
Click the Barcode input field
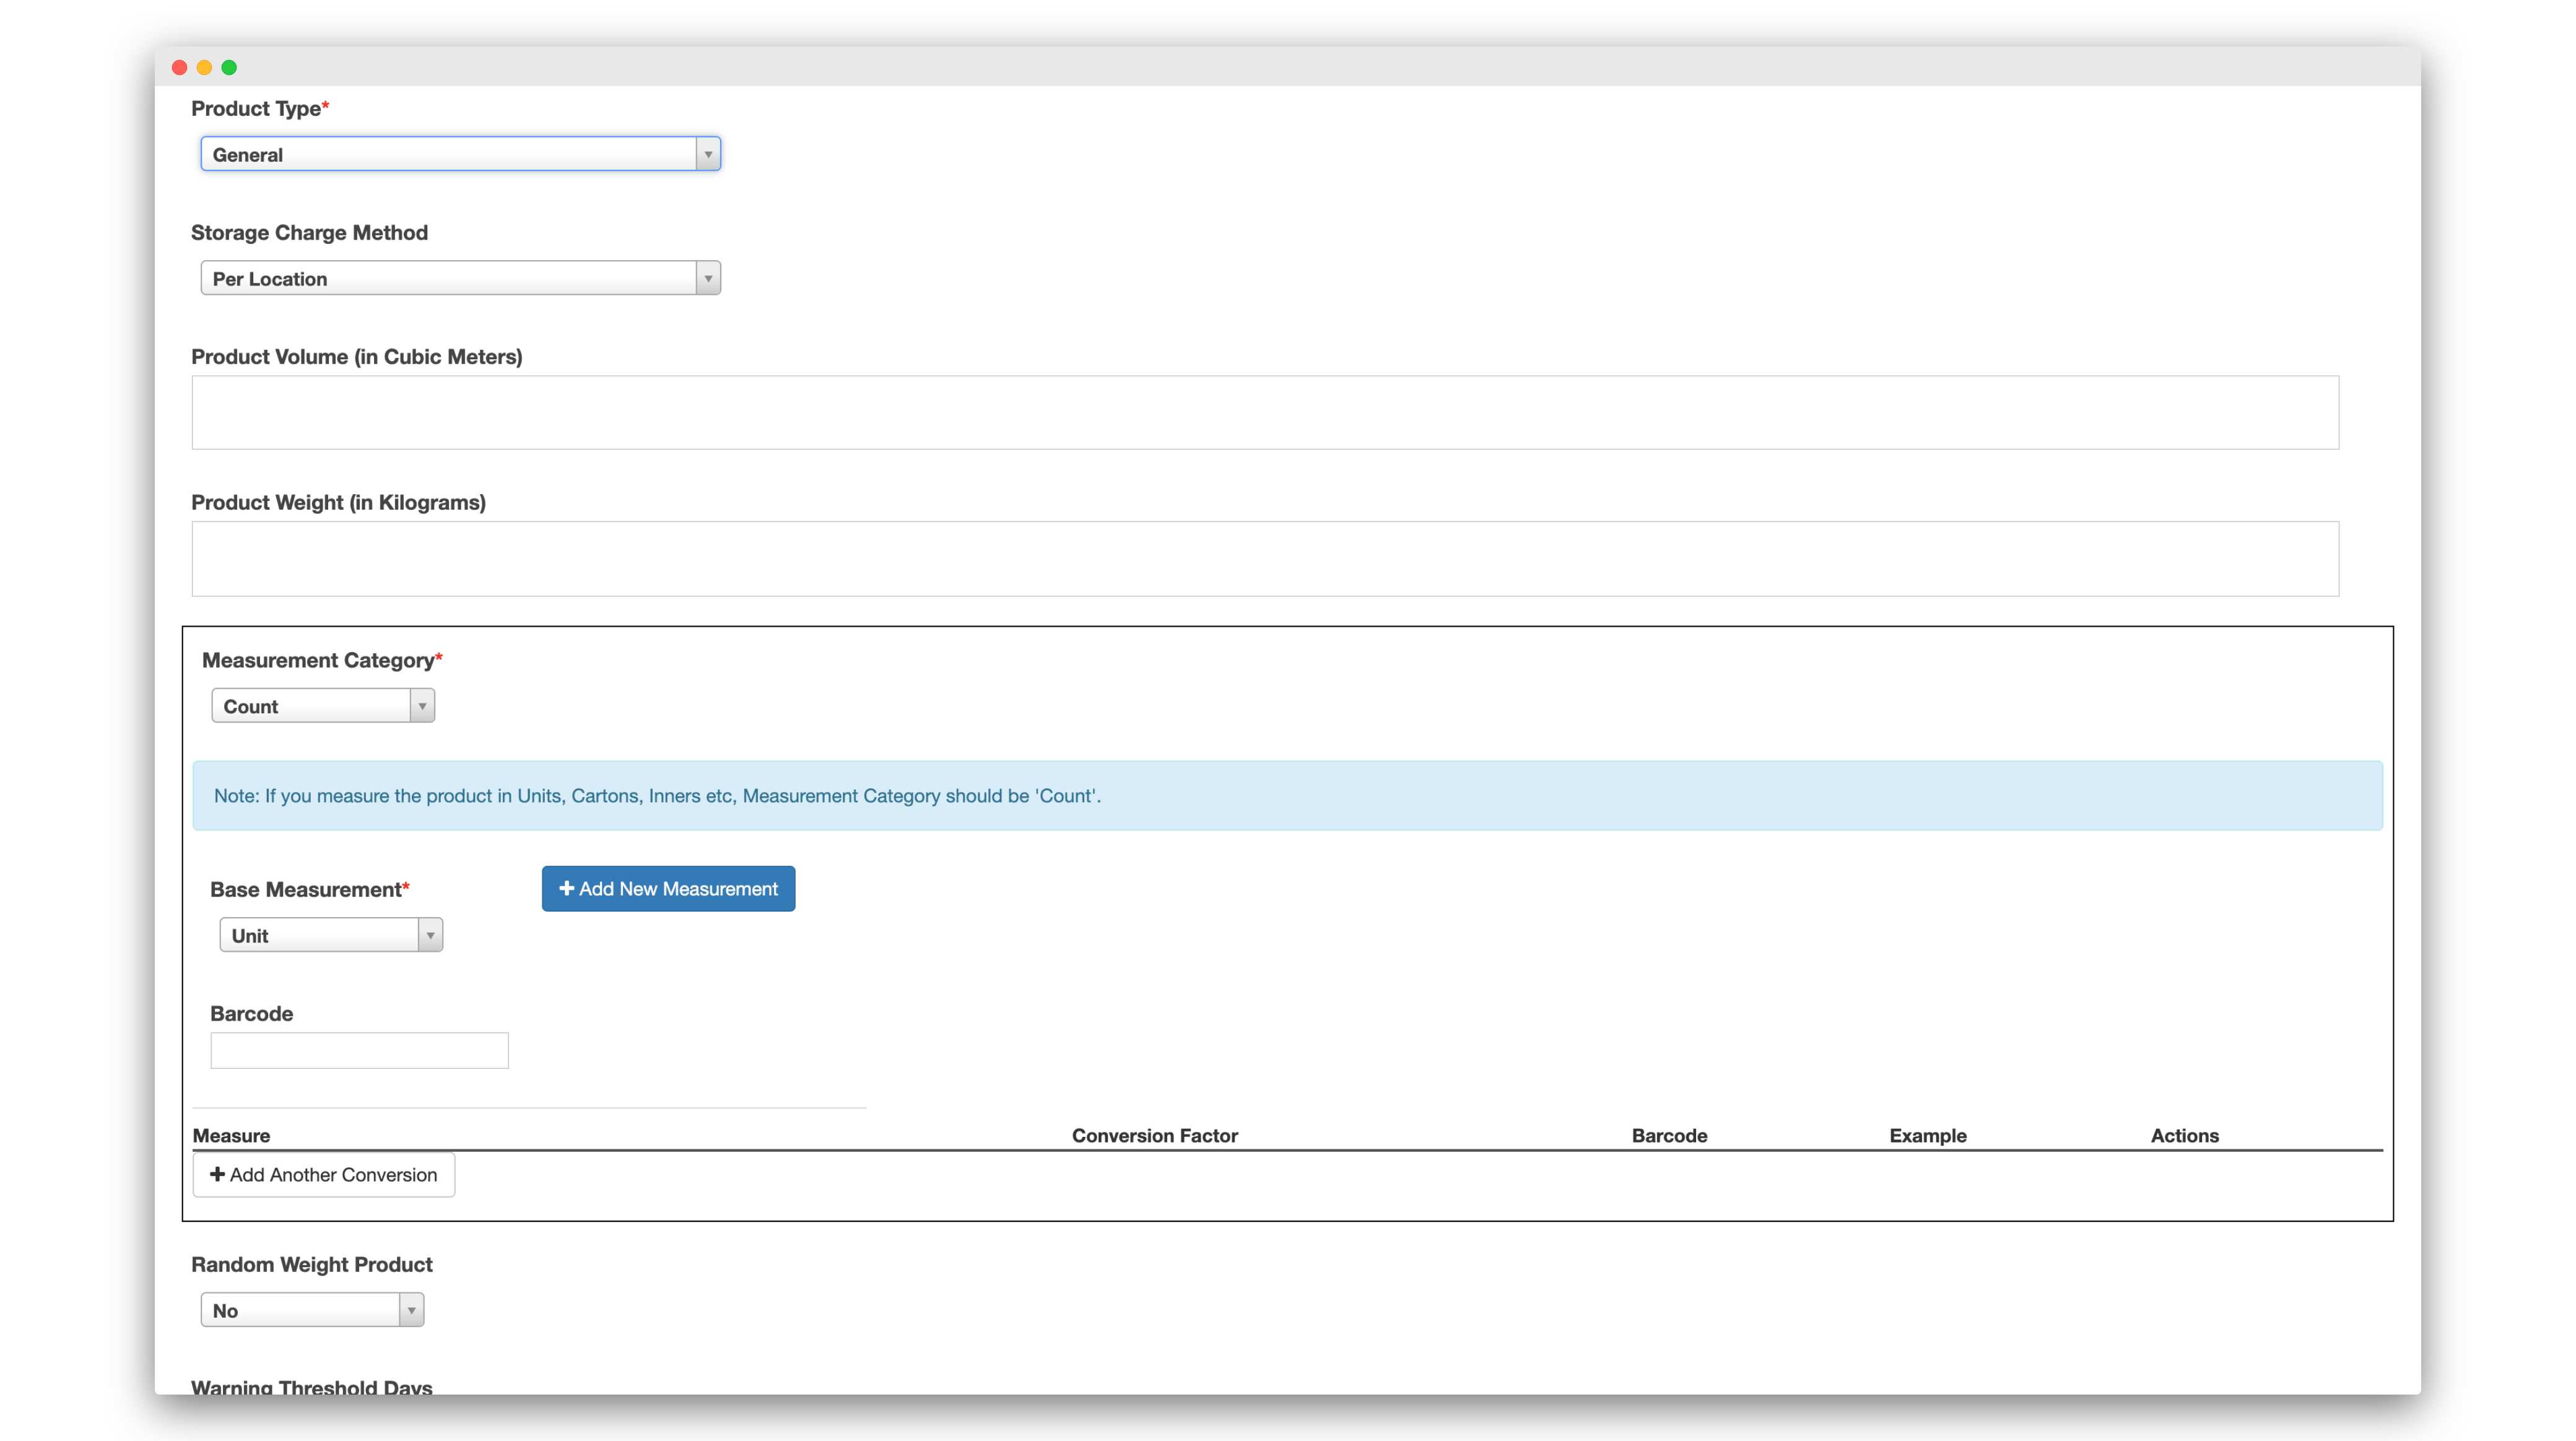pyautogui.click(x=359, y=1050)
